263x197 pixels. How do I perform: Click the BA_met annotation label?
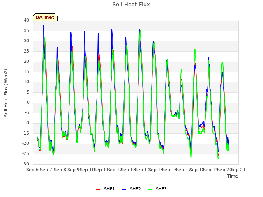[x=45, y=17]
